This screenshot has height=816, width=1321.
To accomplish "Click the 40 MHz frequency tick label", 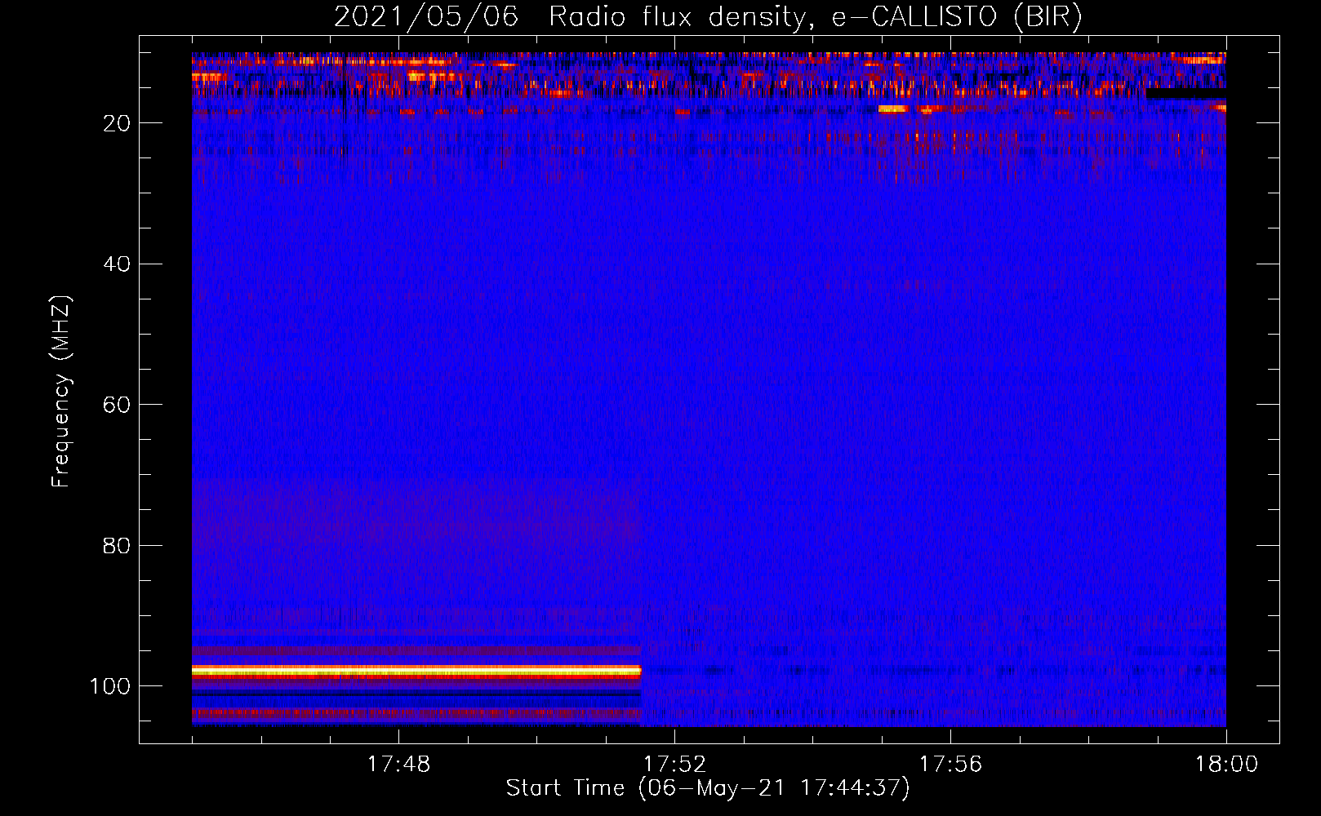I will pyautogui.click(x=117, y=264).
